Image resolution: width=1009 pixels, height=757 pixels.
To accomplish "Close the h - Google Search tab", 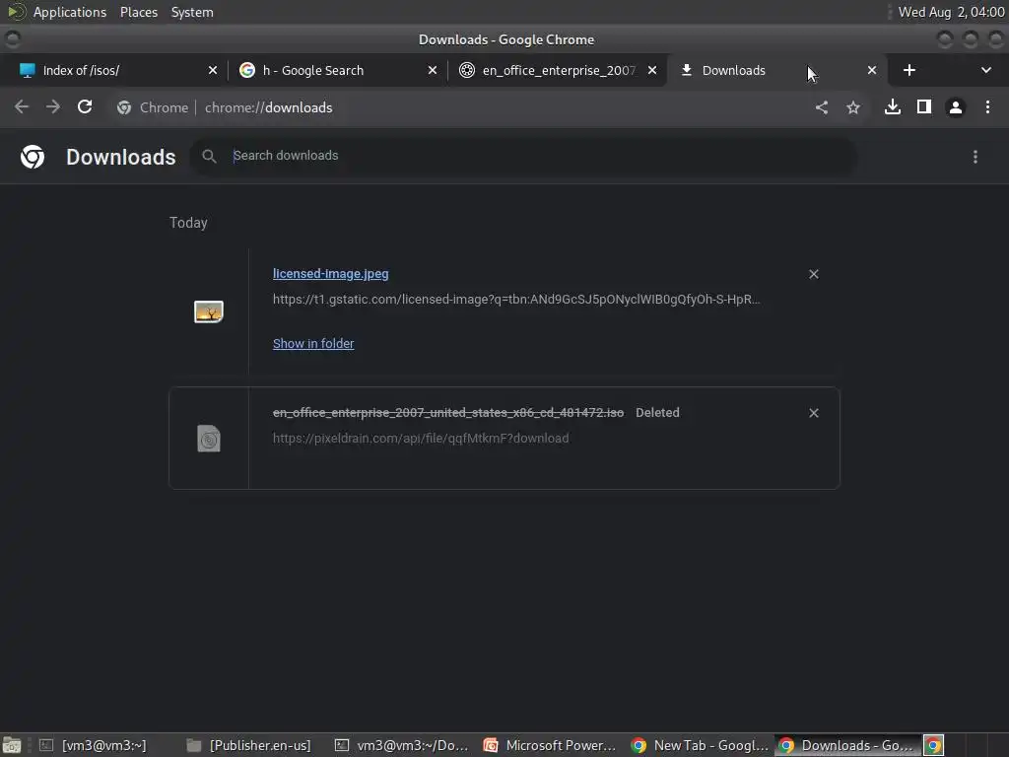I will (433, 70).
